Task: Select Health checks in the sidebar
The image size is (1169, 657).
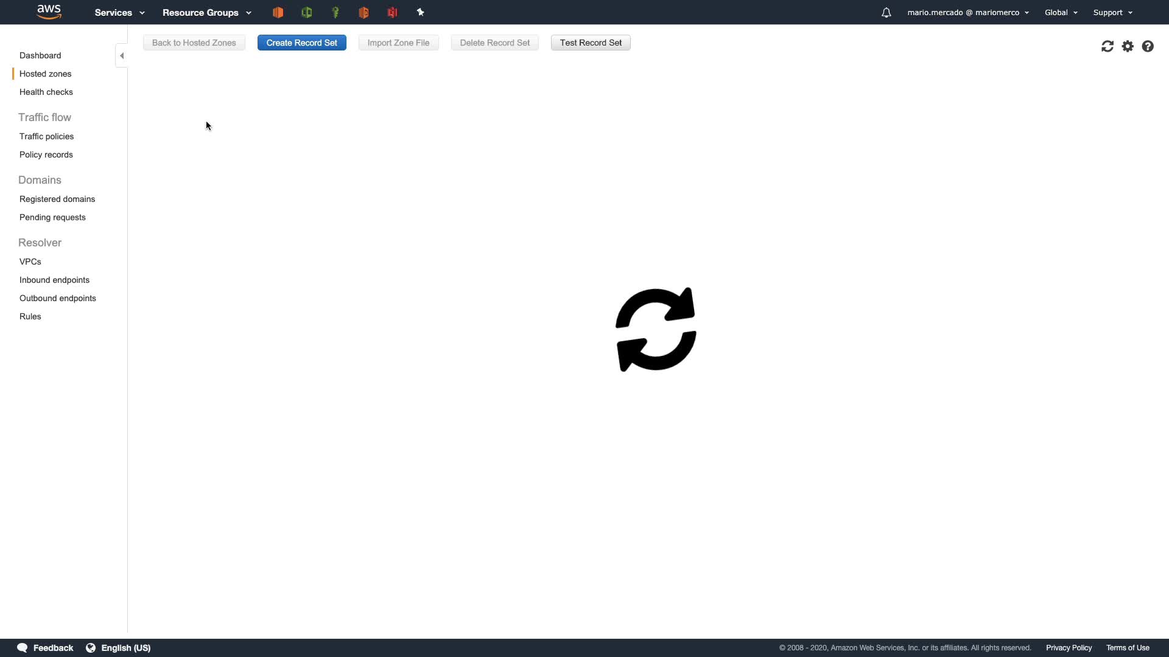Action: (x=46, y=92)
